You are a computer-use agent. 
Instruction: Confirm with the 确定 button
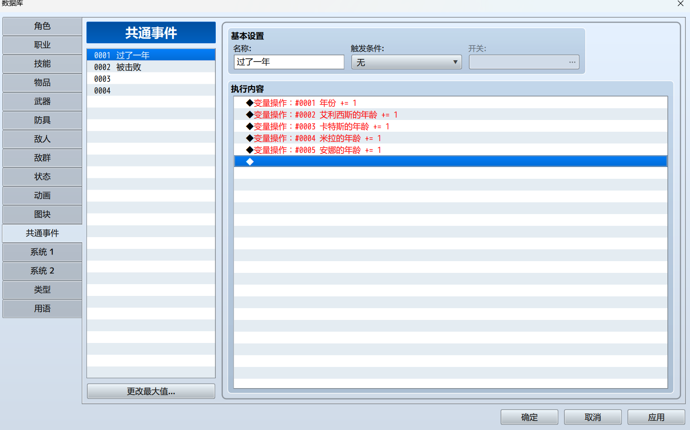529,417
